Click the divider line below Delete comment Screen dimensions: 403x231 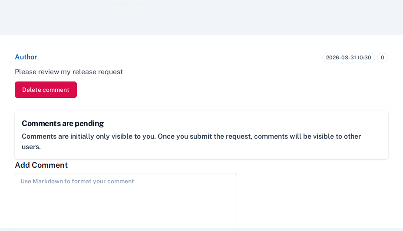[201, 105]
